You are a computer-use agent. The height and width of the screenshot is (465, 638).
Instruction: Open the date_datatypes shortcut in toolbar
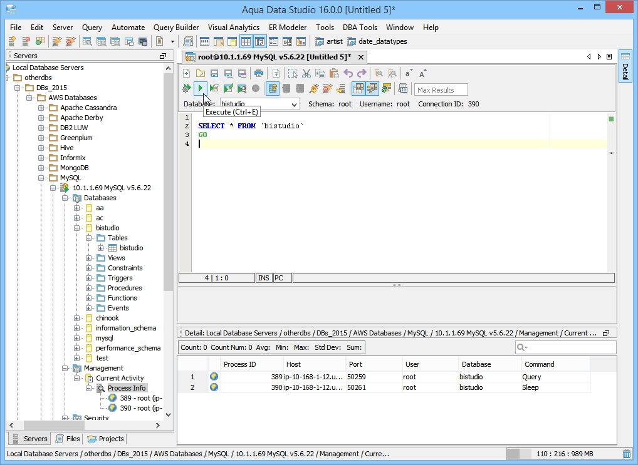pyautogui.click(x=377, y=41)
